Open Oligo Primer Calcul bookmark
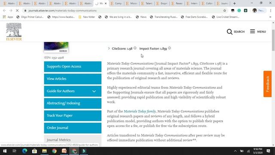 (x=30, y=17)
